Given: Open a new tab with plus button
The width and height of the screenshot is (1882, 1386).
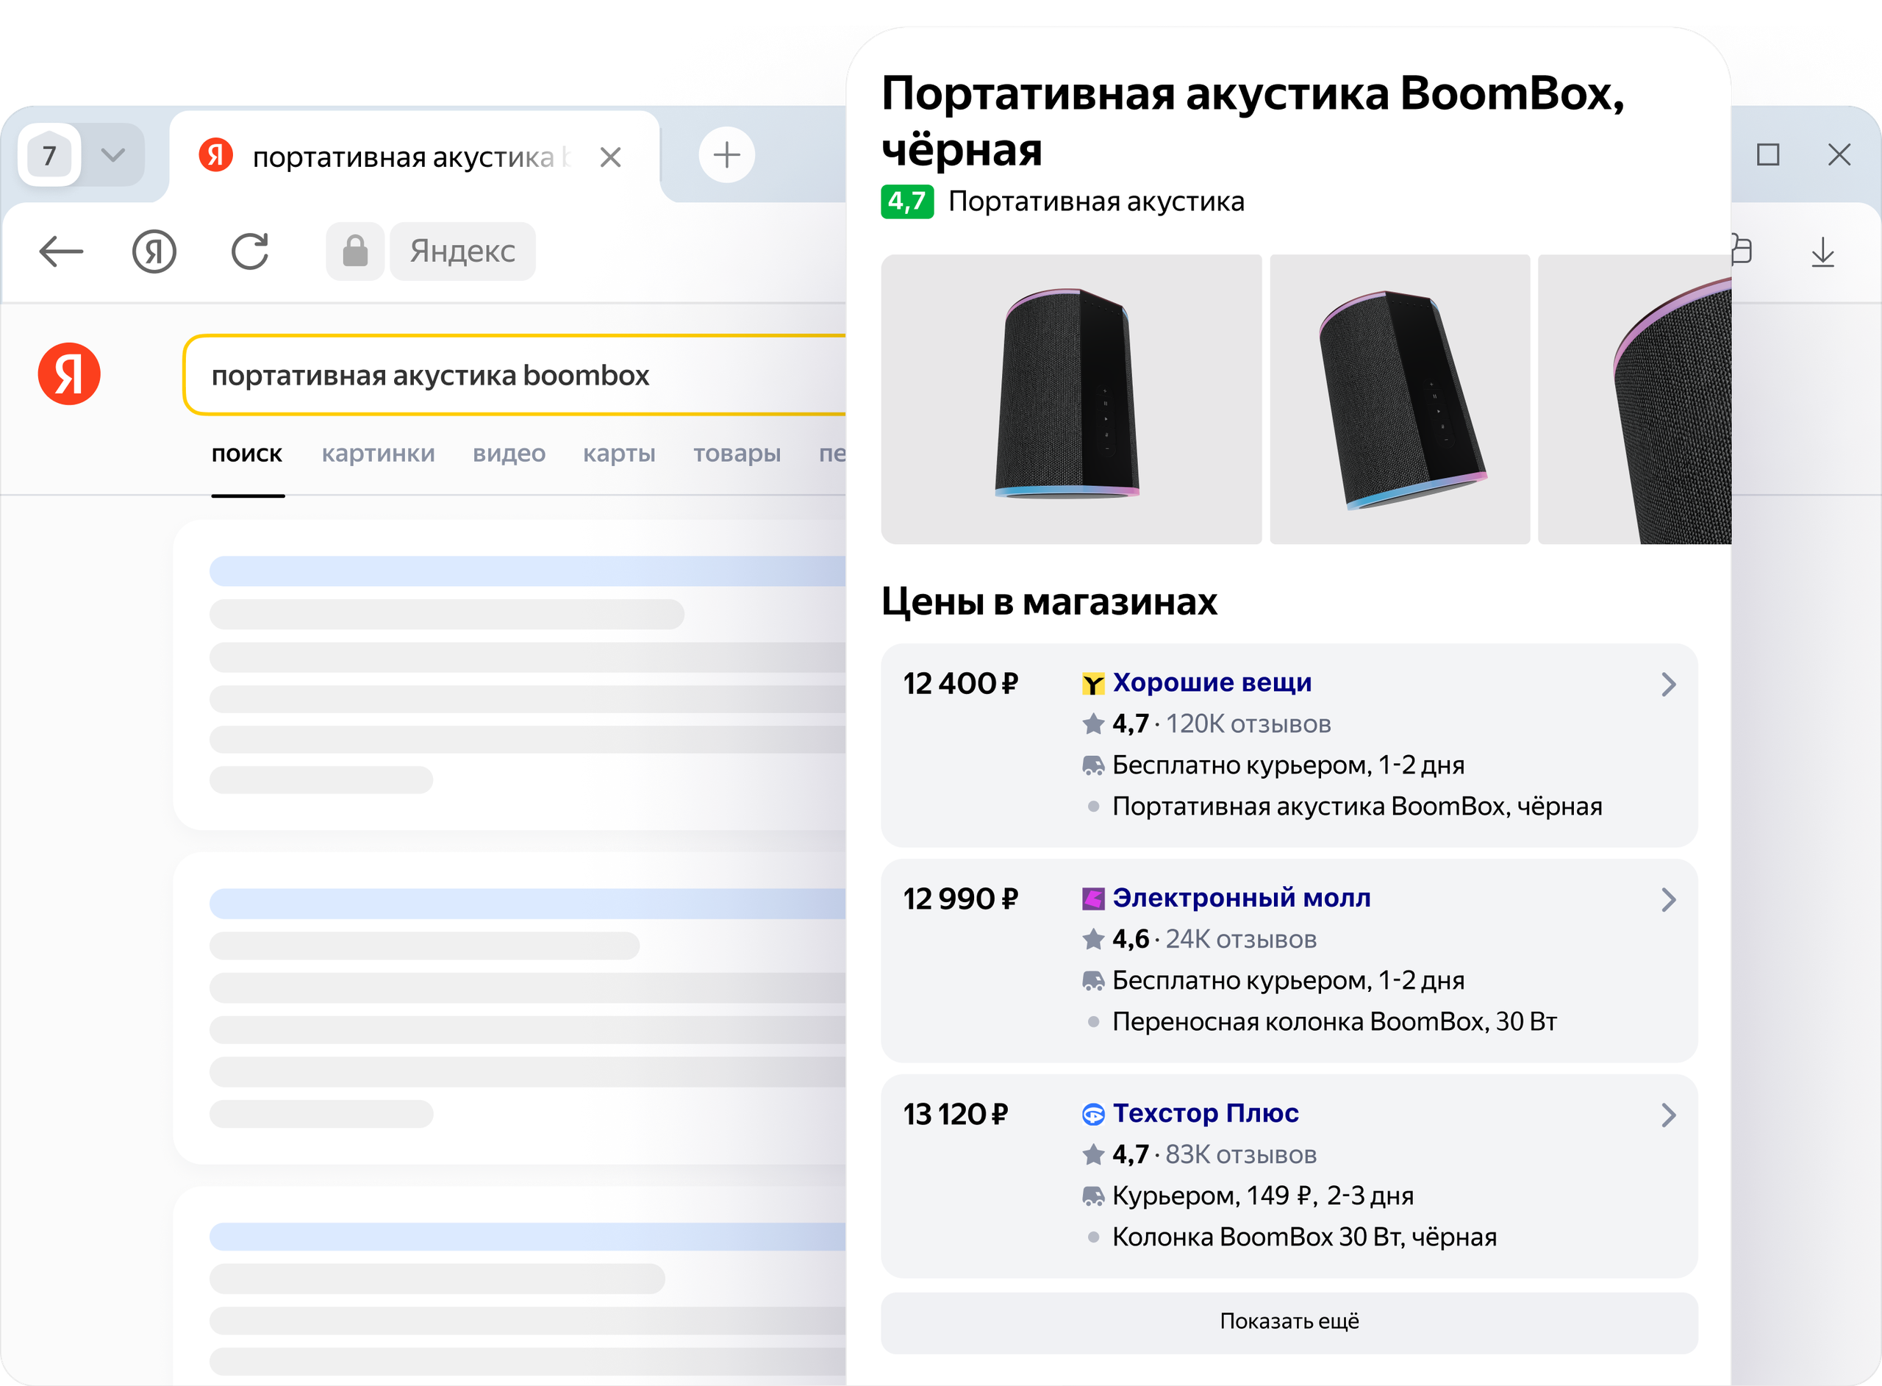Looking at the screenshot, I should click(726, 155).
